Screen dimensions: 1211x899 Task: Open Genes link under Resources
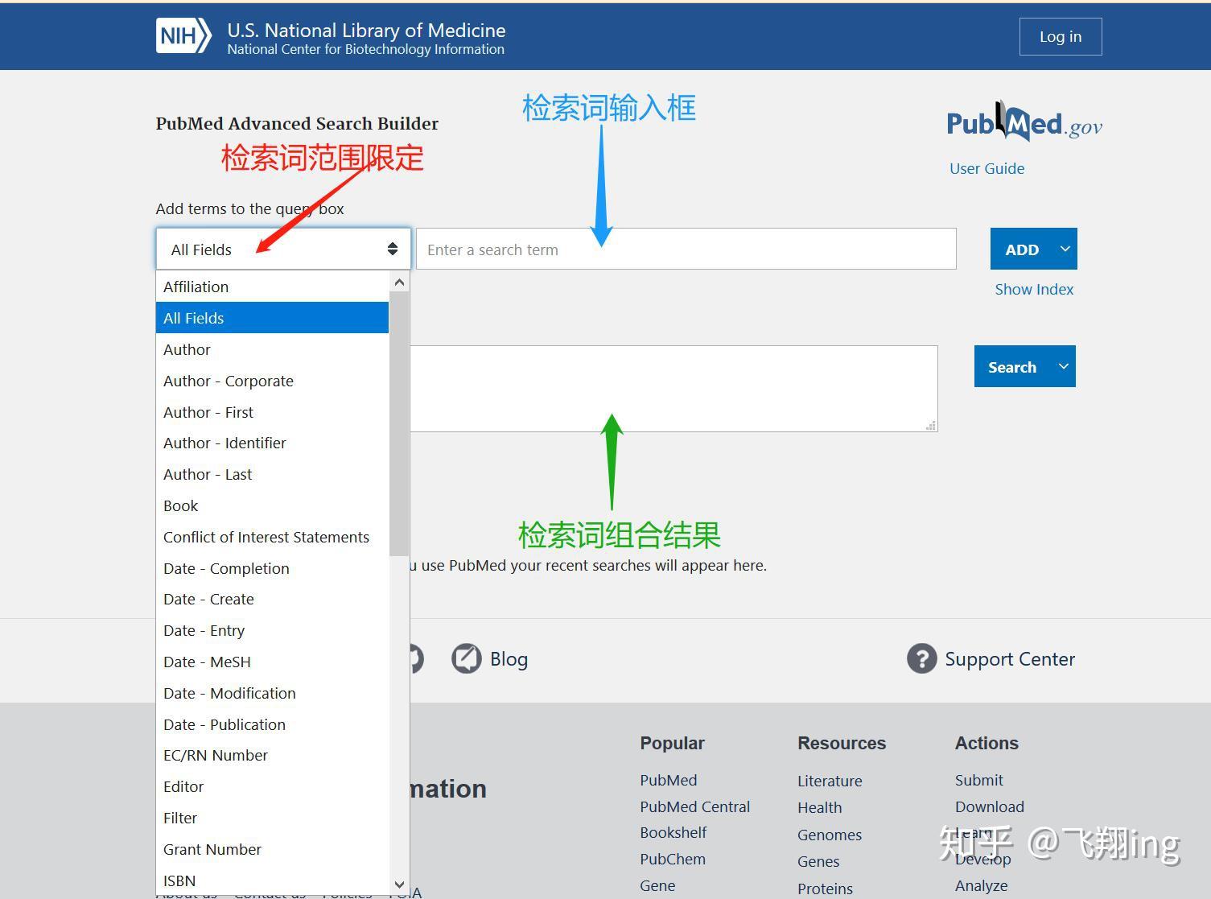click(818, 861)
